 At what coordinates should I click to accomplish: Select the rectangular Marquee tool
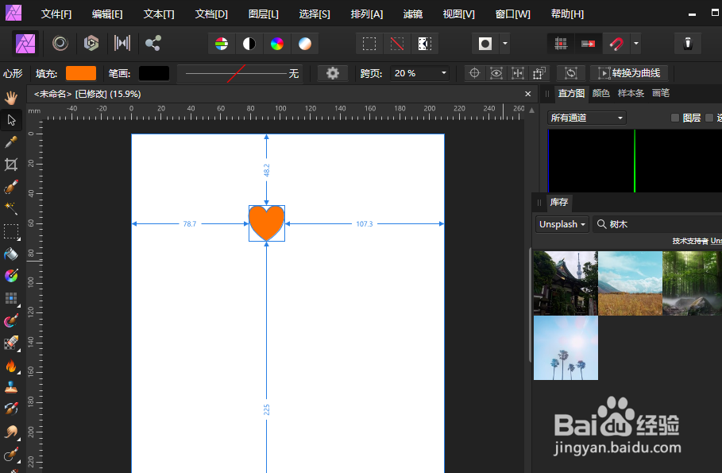[x=11, y=231]
